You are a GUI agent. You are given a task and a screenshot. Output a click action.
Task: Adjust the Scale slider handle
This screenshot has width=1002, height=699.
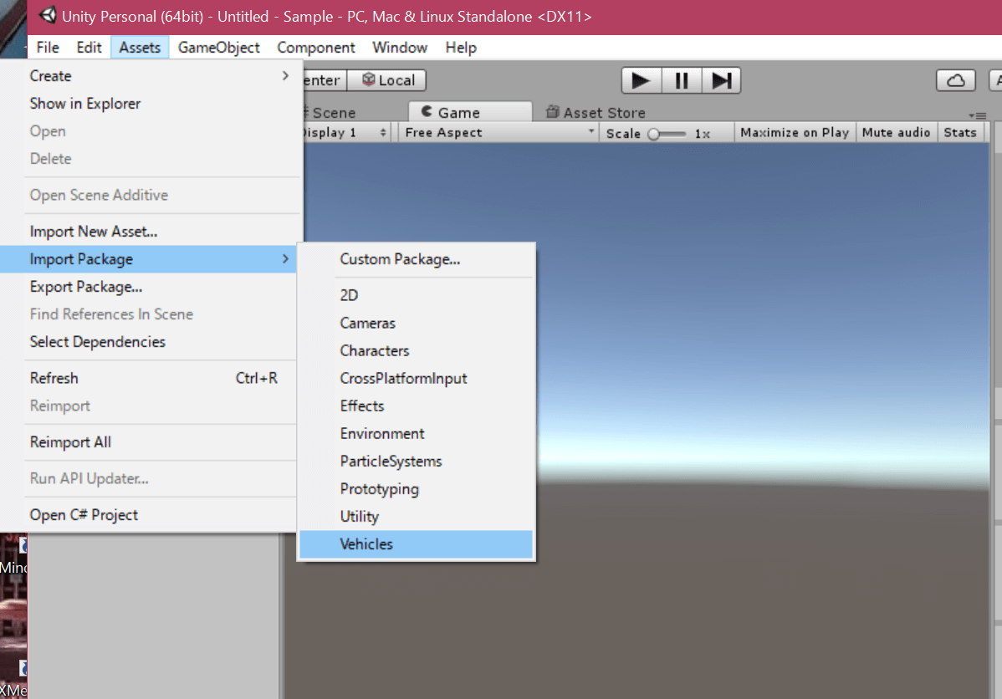(654, 134)
